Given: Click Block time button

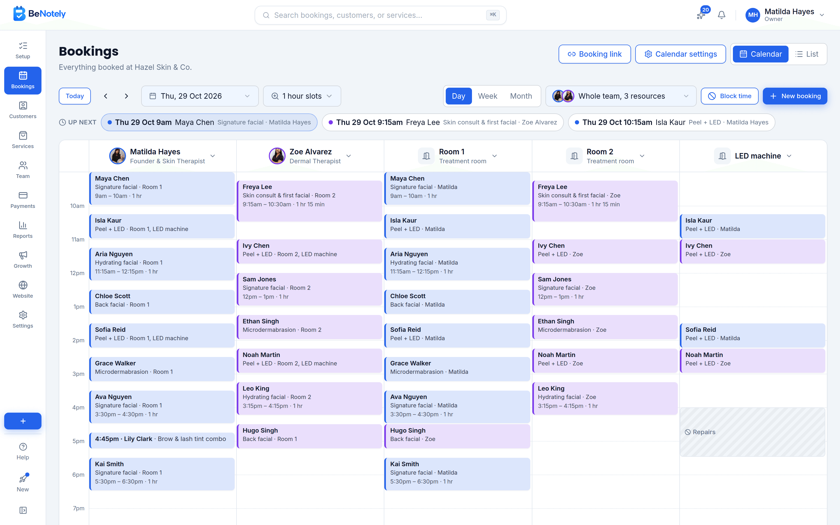Looking at the screenshot, I should (x=730, y=96).
